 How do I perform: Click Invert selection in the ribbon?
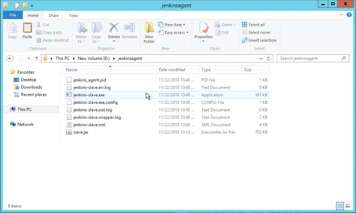(259, 40)
